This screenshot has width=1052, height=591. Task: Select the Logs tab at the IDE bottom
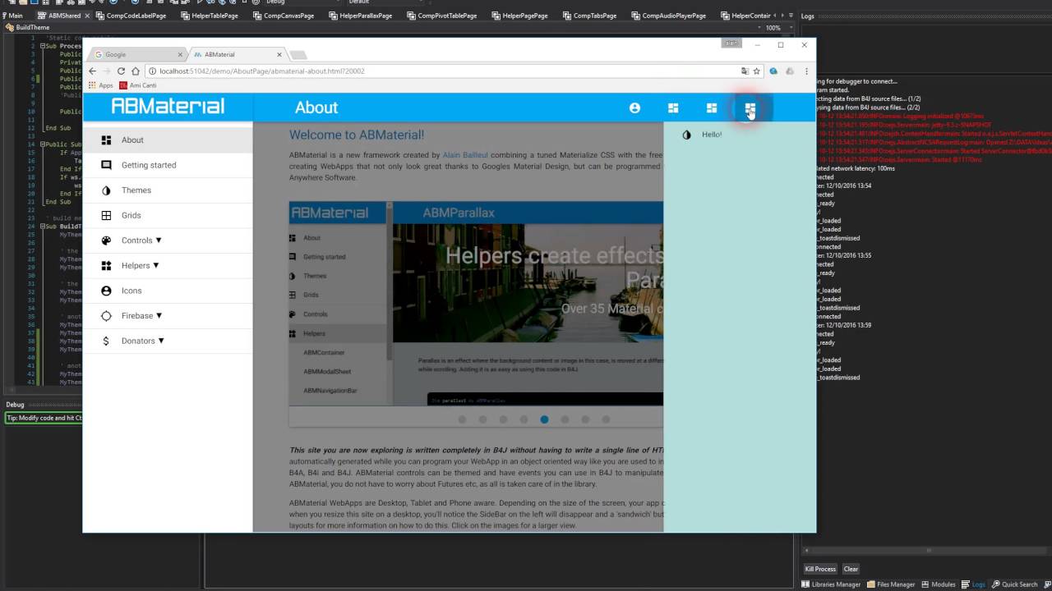click(x=973, y=584)
